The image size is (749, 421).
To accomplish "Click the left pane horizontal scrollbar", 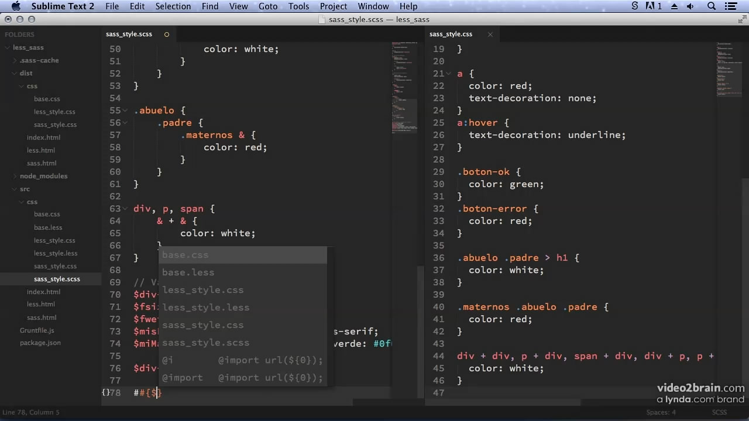I will [x=228, y=402].
